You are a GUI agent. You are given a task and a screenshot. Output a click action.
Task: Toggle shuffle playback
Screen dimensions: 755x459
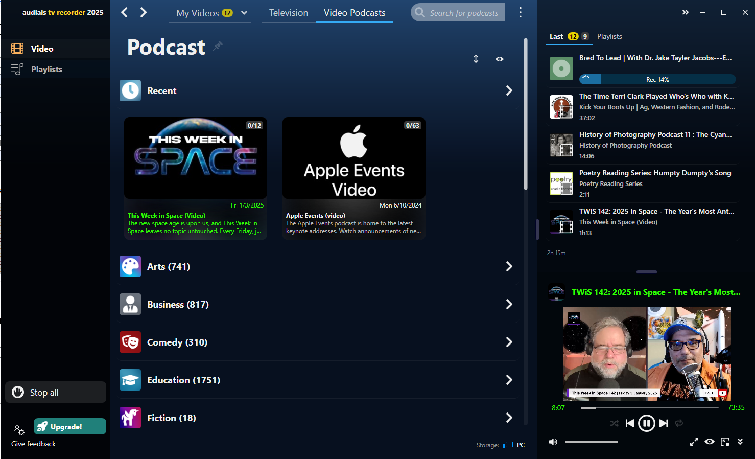click(614, 423)
